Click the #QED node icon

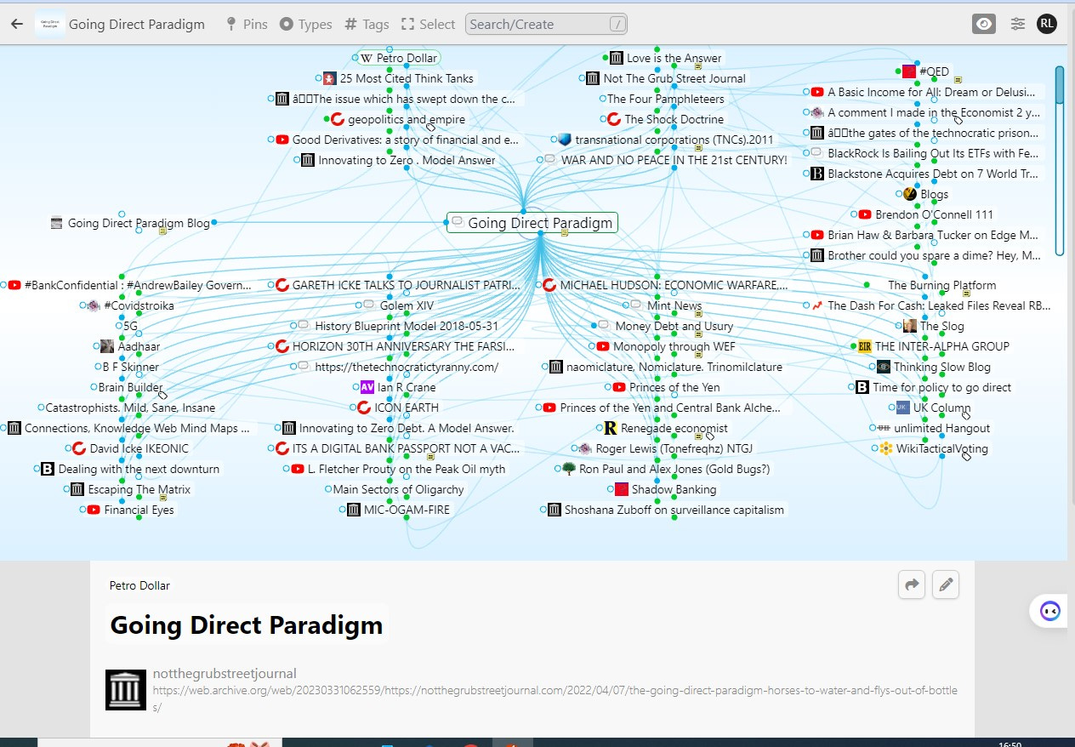click(909, 71)
